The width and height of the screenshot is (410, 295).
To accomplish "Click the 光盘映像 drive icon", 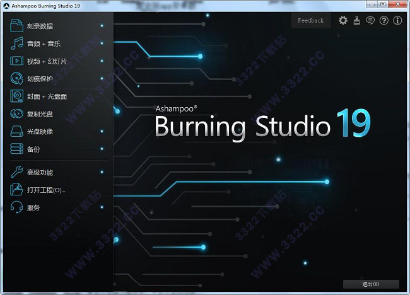I will (16, 132).
